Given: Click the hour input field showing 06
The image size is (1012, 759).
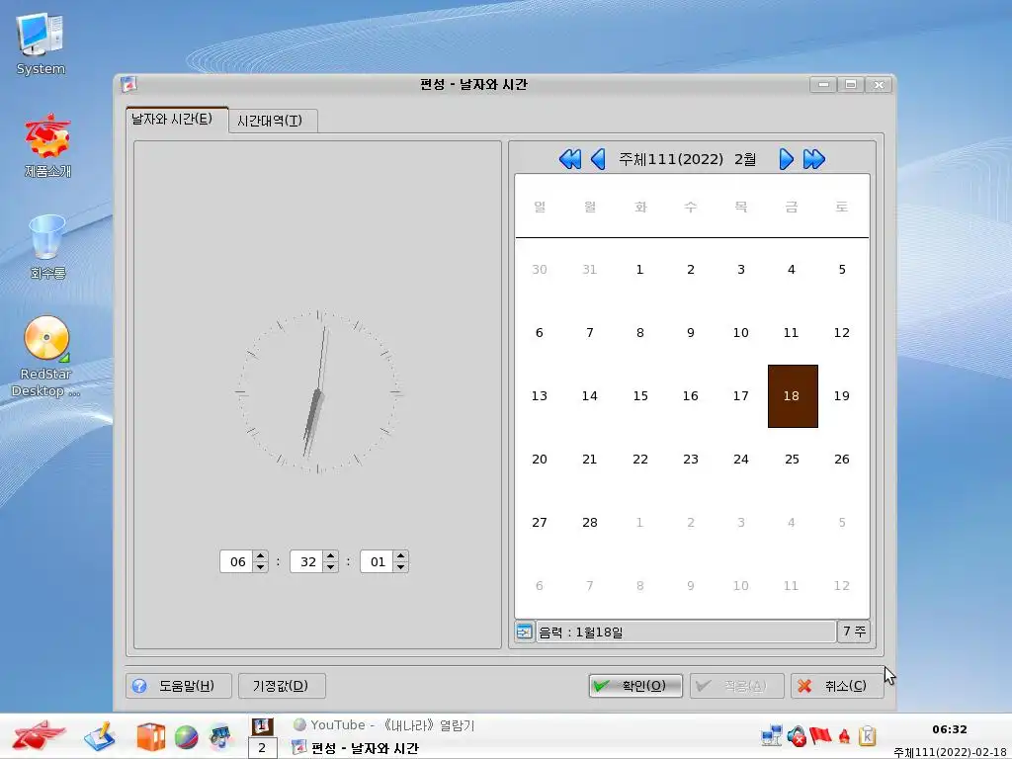Looking at the screenshot, I should 237,561.
